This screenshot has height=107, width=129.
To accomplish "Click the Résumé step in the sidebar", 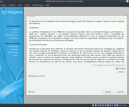I will (15, 50).
